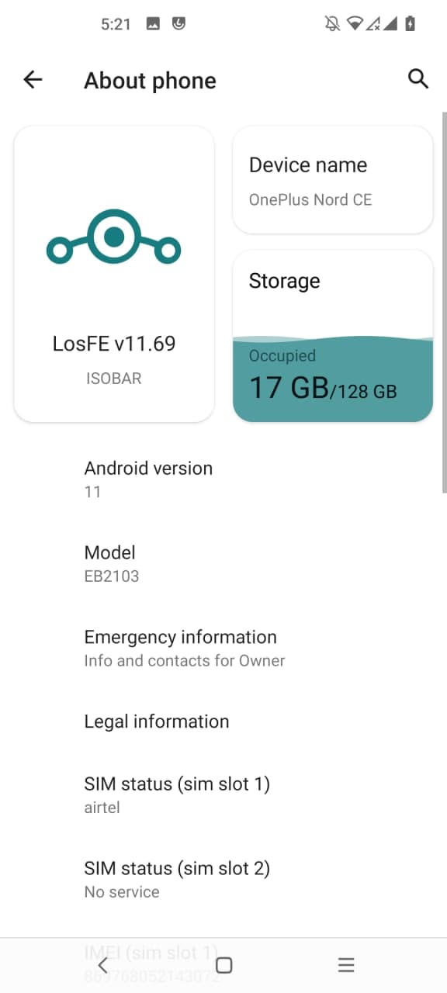Tap the picture notification icon
The height and width of the screenshot is (993, 447).
point(153,24)
